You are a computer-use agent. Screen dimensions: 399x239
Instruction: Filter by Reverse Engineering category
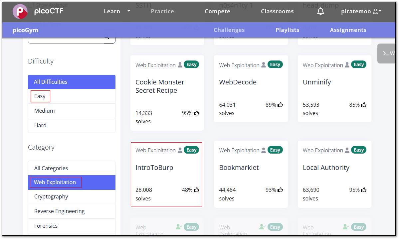click(x=72, y=211)
